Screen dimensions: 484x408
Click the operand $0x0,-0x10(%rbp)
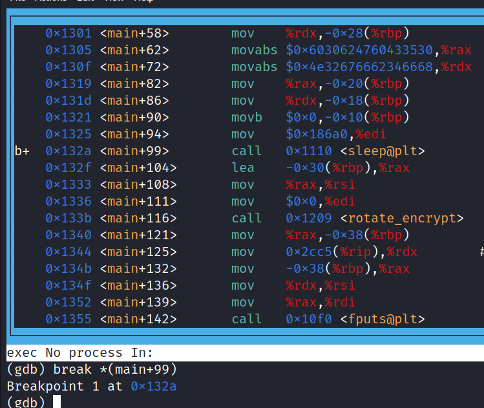(x=348, y=118)
